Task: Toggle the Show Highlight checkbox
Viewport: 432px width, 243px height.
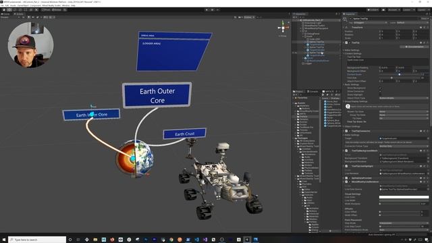Action: [x=381, y=94]
